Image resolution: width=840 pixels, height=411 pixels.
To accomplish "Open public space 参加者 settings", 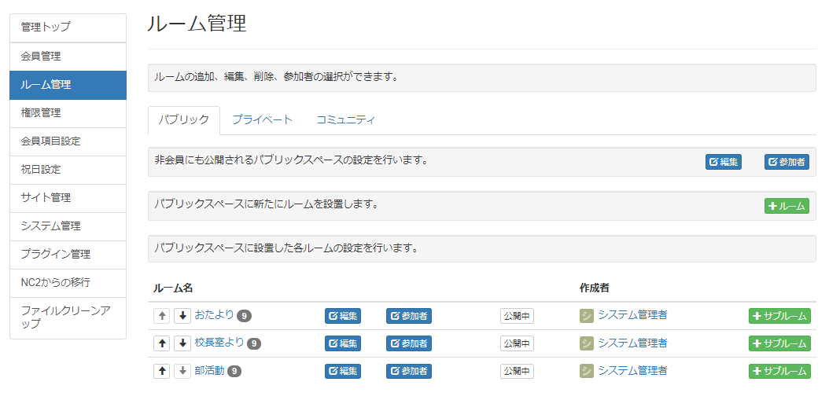I will [x=787, y=162].
